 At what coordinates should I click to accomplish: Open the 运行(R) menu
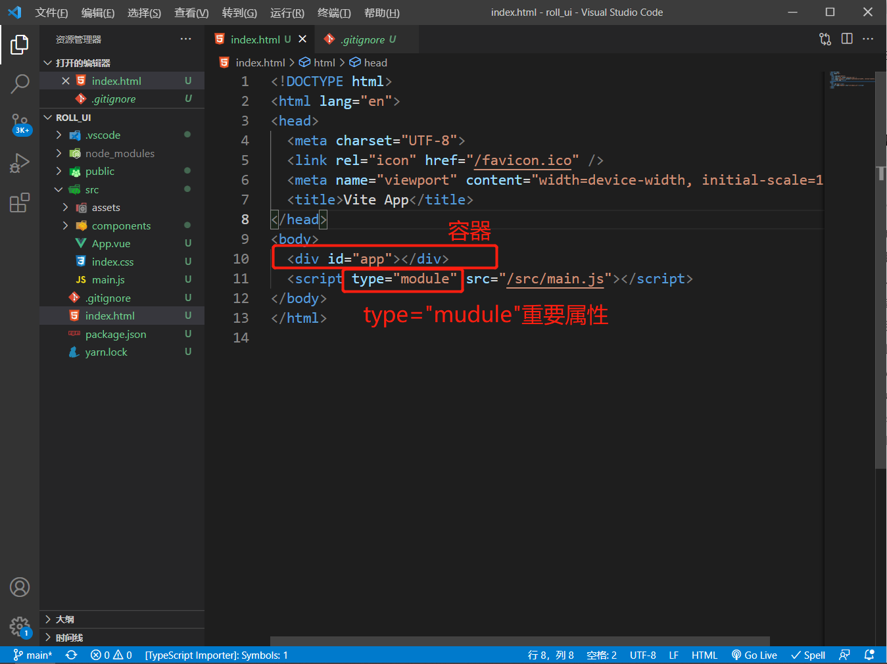(x=287, y=12)
